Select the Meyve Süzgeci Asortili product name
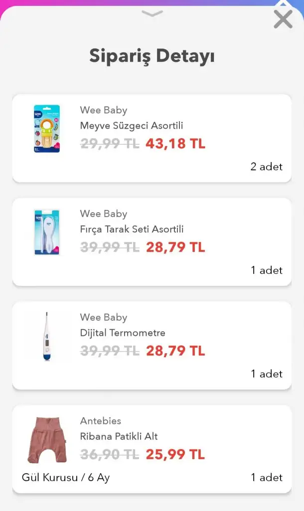This screenshot has height=511, width=304. tap(132, 126)
